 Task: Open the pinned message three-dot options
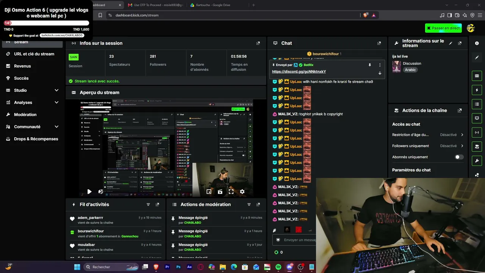380,65
